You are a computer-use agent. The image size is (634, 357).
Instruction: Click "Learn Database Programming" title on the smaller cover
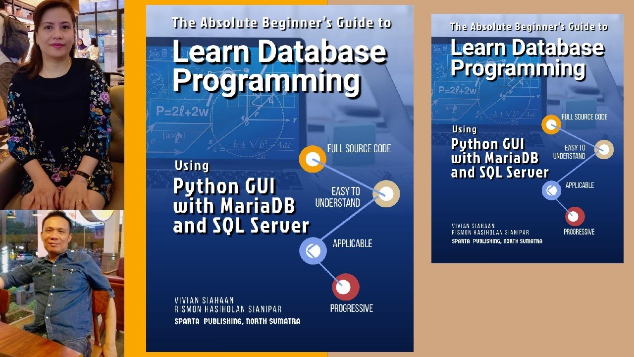(528, 59)
